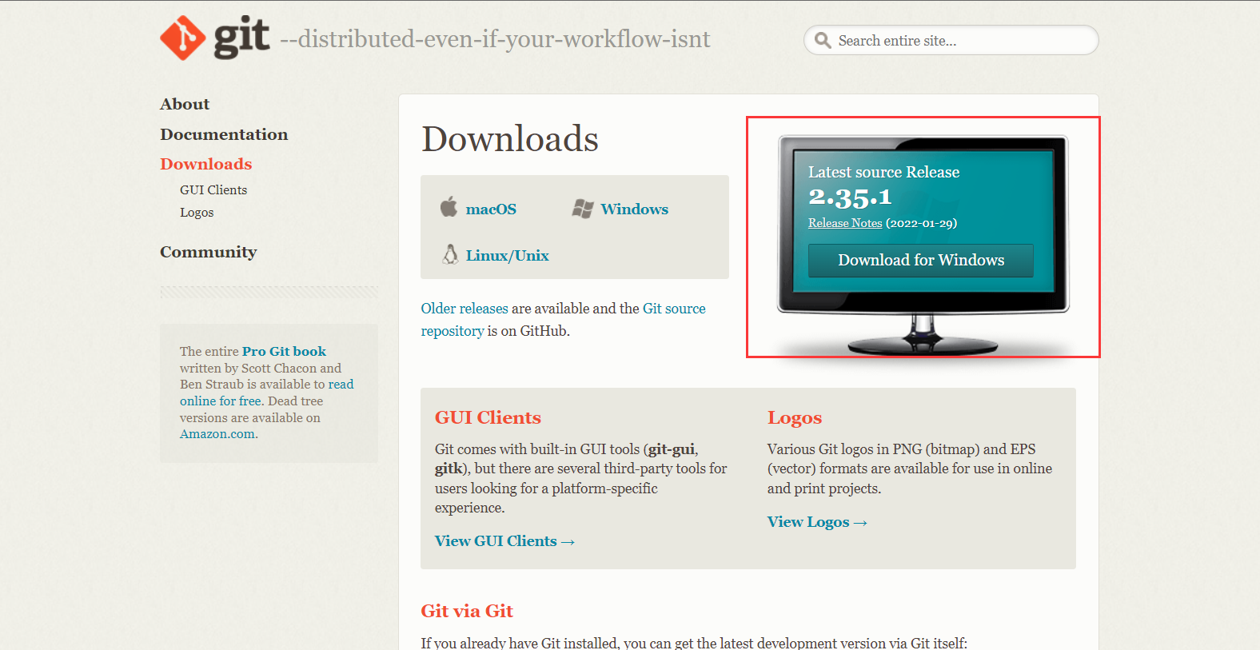Open the Community section
Image resolution: width=1260 pixels, height=650 pixels.
209,252
